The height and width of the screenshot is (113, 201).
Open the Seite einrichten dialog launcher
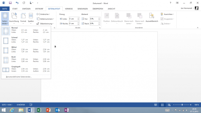(54, 28)
